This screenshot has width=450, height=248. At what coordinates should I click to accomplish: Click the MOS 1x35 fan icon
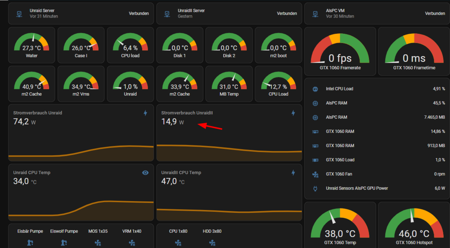(x=98, y=243)
